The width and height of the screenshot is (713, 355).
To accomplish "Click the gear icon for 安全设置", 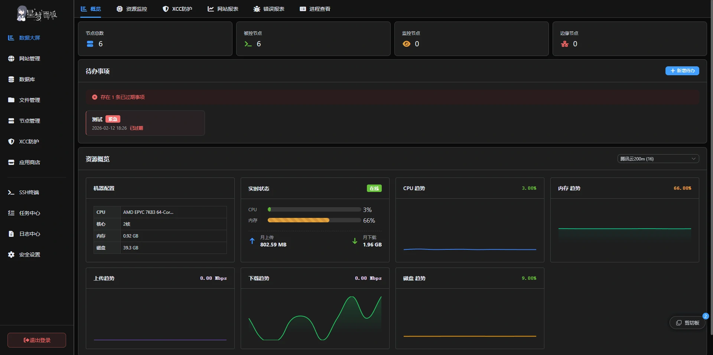I will point(11,255).
